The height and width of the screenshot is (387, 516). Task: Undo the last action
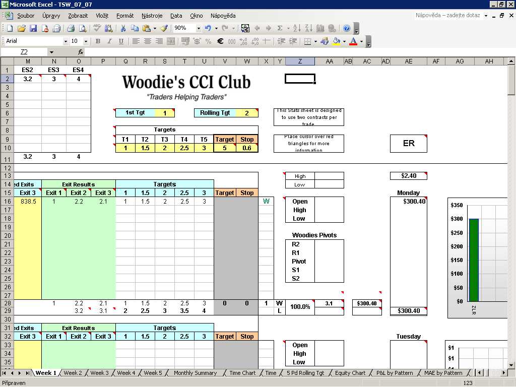click(208, 28)
